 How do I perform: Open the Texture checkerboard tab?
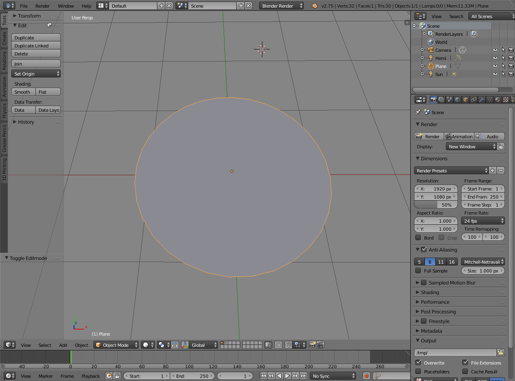click(x=506, y=100)
